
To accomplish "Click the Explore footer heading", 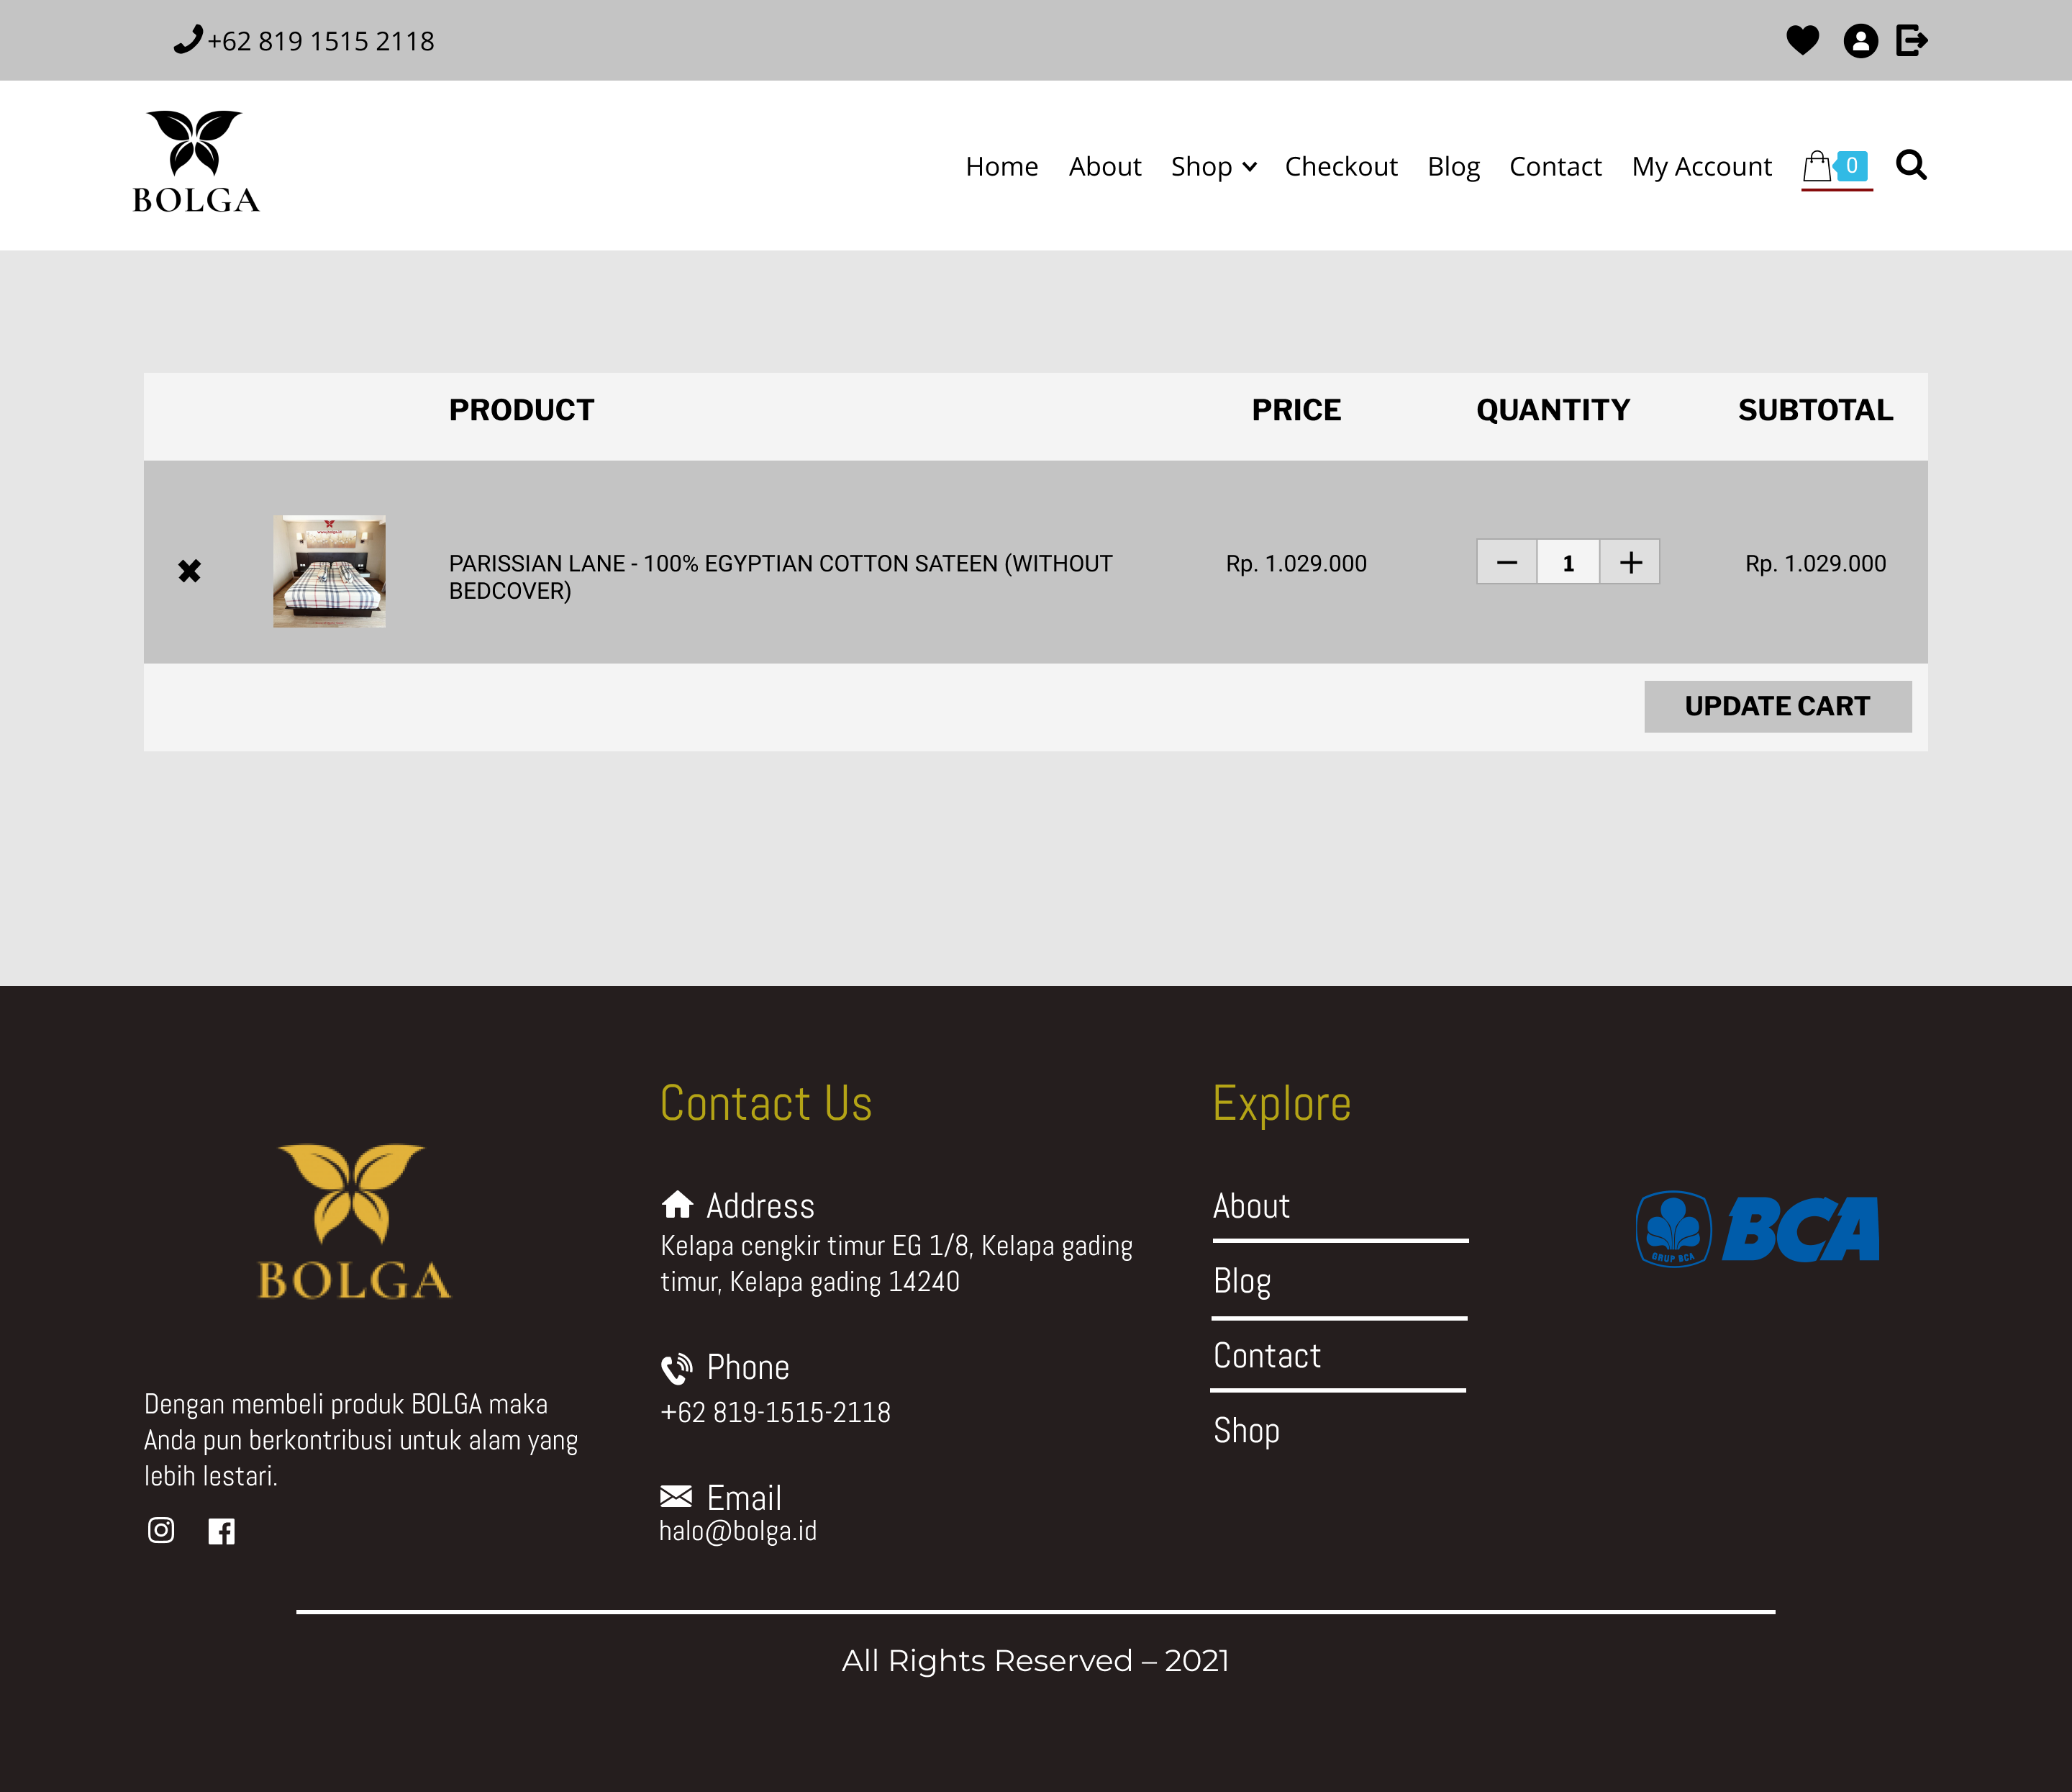I will coord(1281,1105).
